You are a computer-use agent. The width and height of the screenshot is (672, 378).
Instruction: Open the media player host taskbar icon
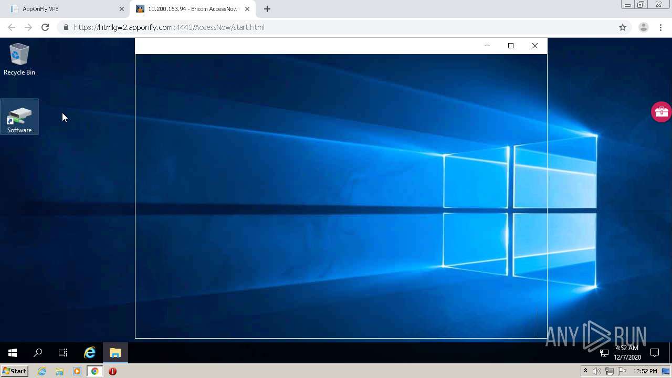(x=77, y=371)
